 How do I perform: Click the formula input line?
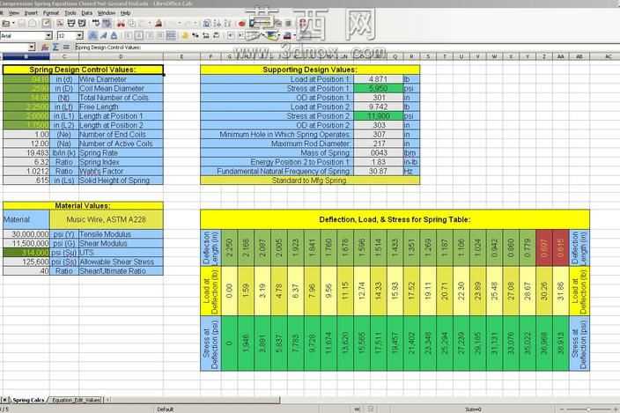346,47
